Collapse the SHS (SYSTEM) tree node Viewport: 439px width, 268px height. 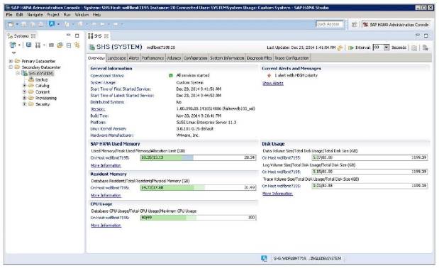[x=18, y=73]
